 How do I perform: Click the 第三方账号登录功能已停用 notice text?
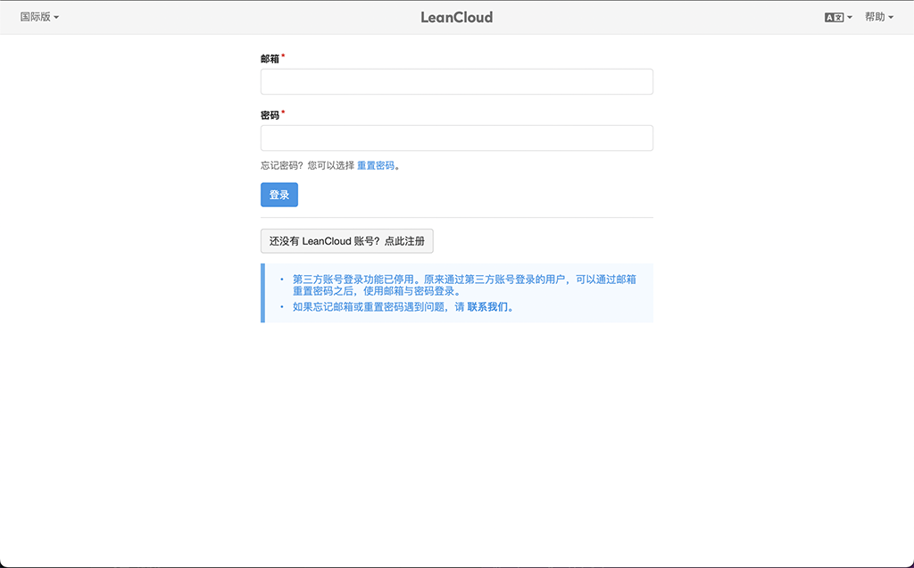point(464,285)
